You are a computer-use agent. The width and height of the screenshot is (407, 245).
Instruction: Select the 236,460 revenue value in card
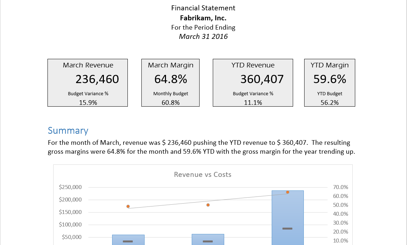97,79
